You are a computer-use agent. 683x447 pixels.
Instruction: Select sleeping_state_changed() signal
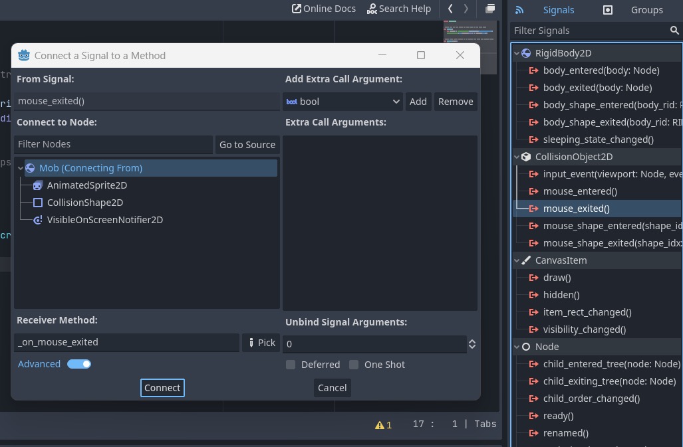tap(598, 139)
